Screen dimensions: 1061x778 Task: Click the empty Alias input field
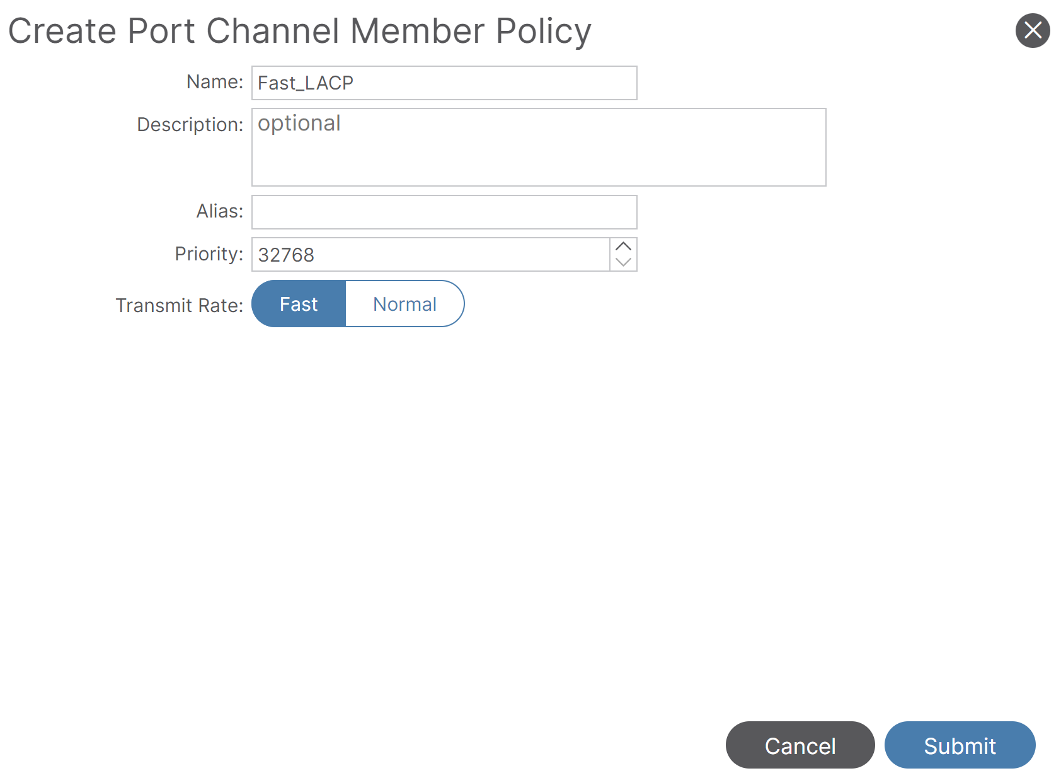(444, 212)
